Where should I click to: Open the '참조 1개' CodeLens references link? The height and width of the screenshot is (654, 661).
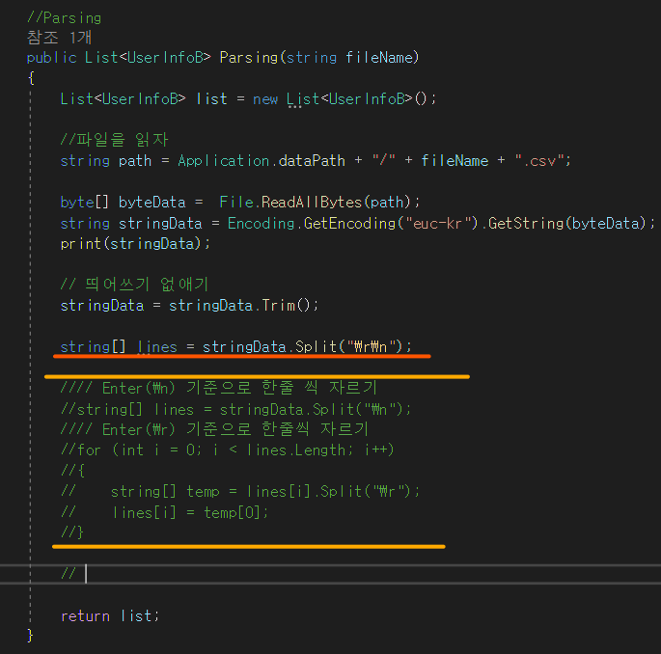59,38
